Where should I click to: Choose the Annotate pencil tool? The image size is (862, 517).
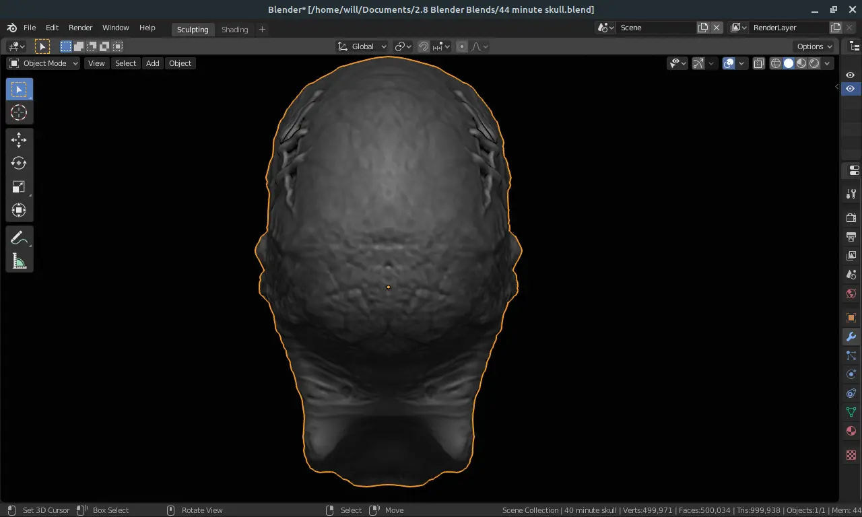(19, 238)
